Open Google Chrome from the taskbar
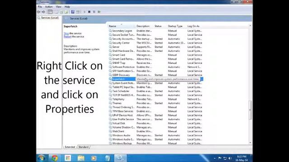 (55, 158)
